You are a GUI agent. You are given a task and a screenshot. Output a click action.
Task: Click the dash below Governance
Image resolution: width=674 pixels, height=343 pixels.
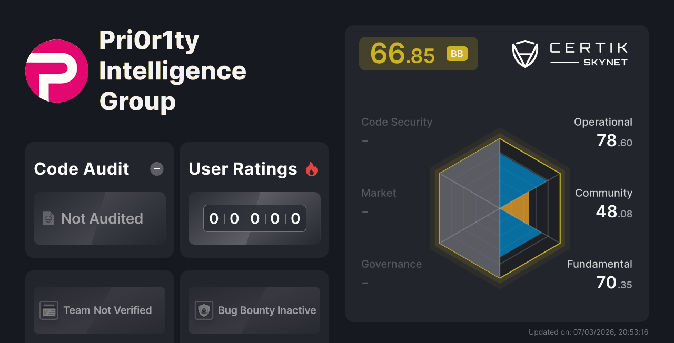(365, 283)
